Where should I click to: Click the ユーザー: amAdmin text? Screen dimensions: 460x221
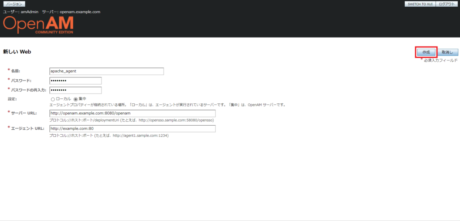click(21, 12)
